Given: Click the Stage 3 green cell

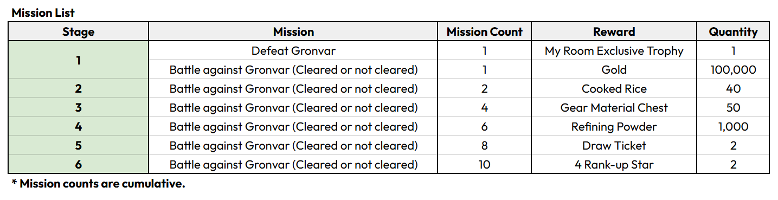Looking at the screenshot, I should (x=78, y=108).
